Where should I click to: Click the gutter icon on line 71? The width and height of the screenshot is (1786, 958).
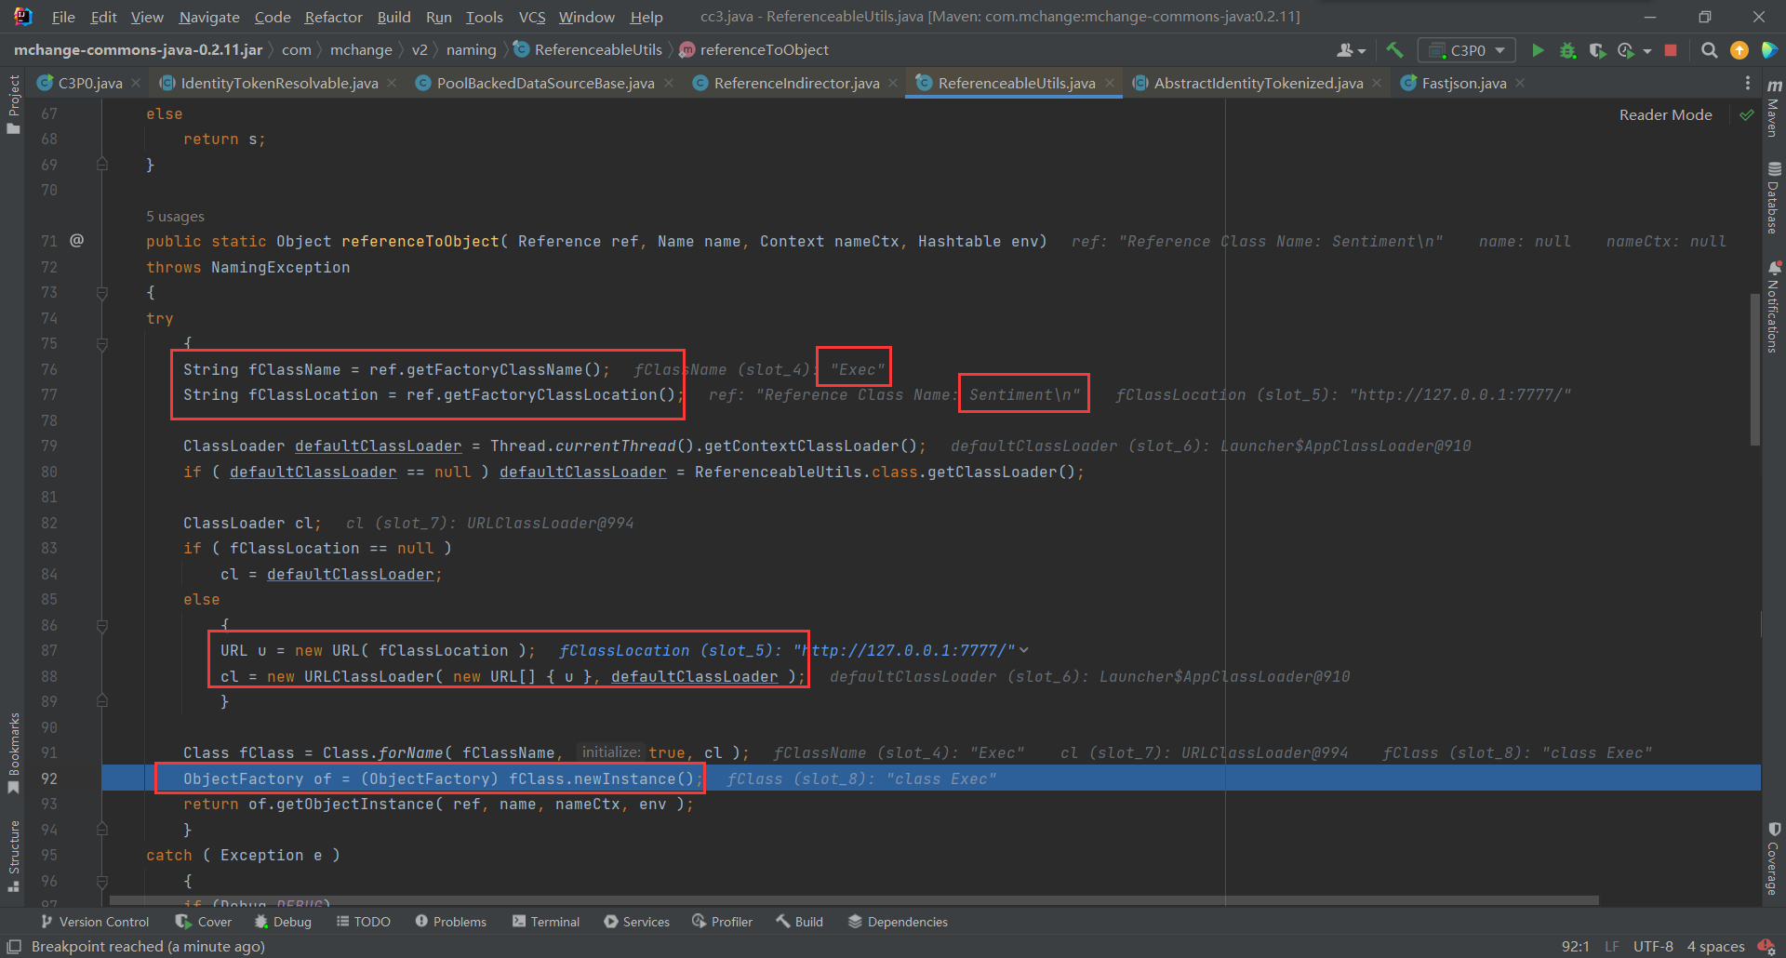77,240
